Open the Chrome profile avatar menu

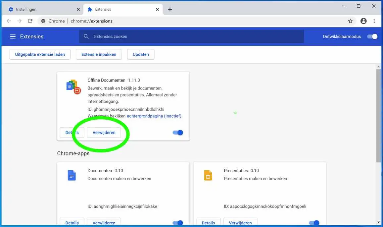click(363, 21)
